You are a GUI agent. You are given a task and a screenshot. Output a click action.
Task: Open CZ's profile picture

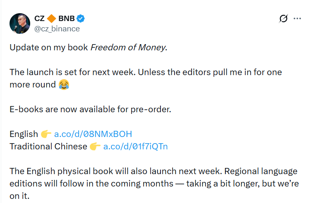click(x=20, y=24)
